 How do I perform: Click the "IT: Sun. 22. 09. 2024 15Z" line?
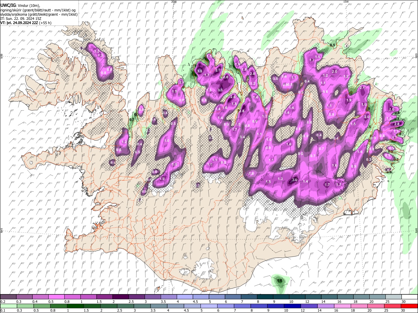pos(21,19)
